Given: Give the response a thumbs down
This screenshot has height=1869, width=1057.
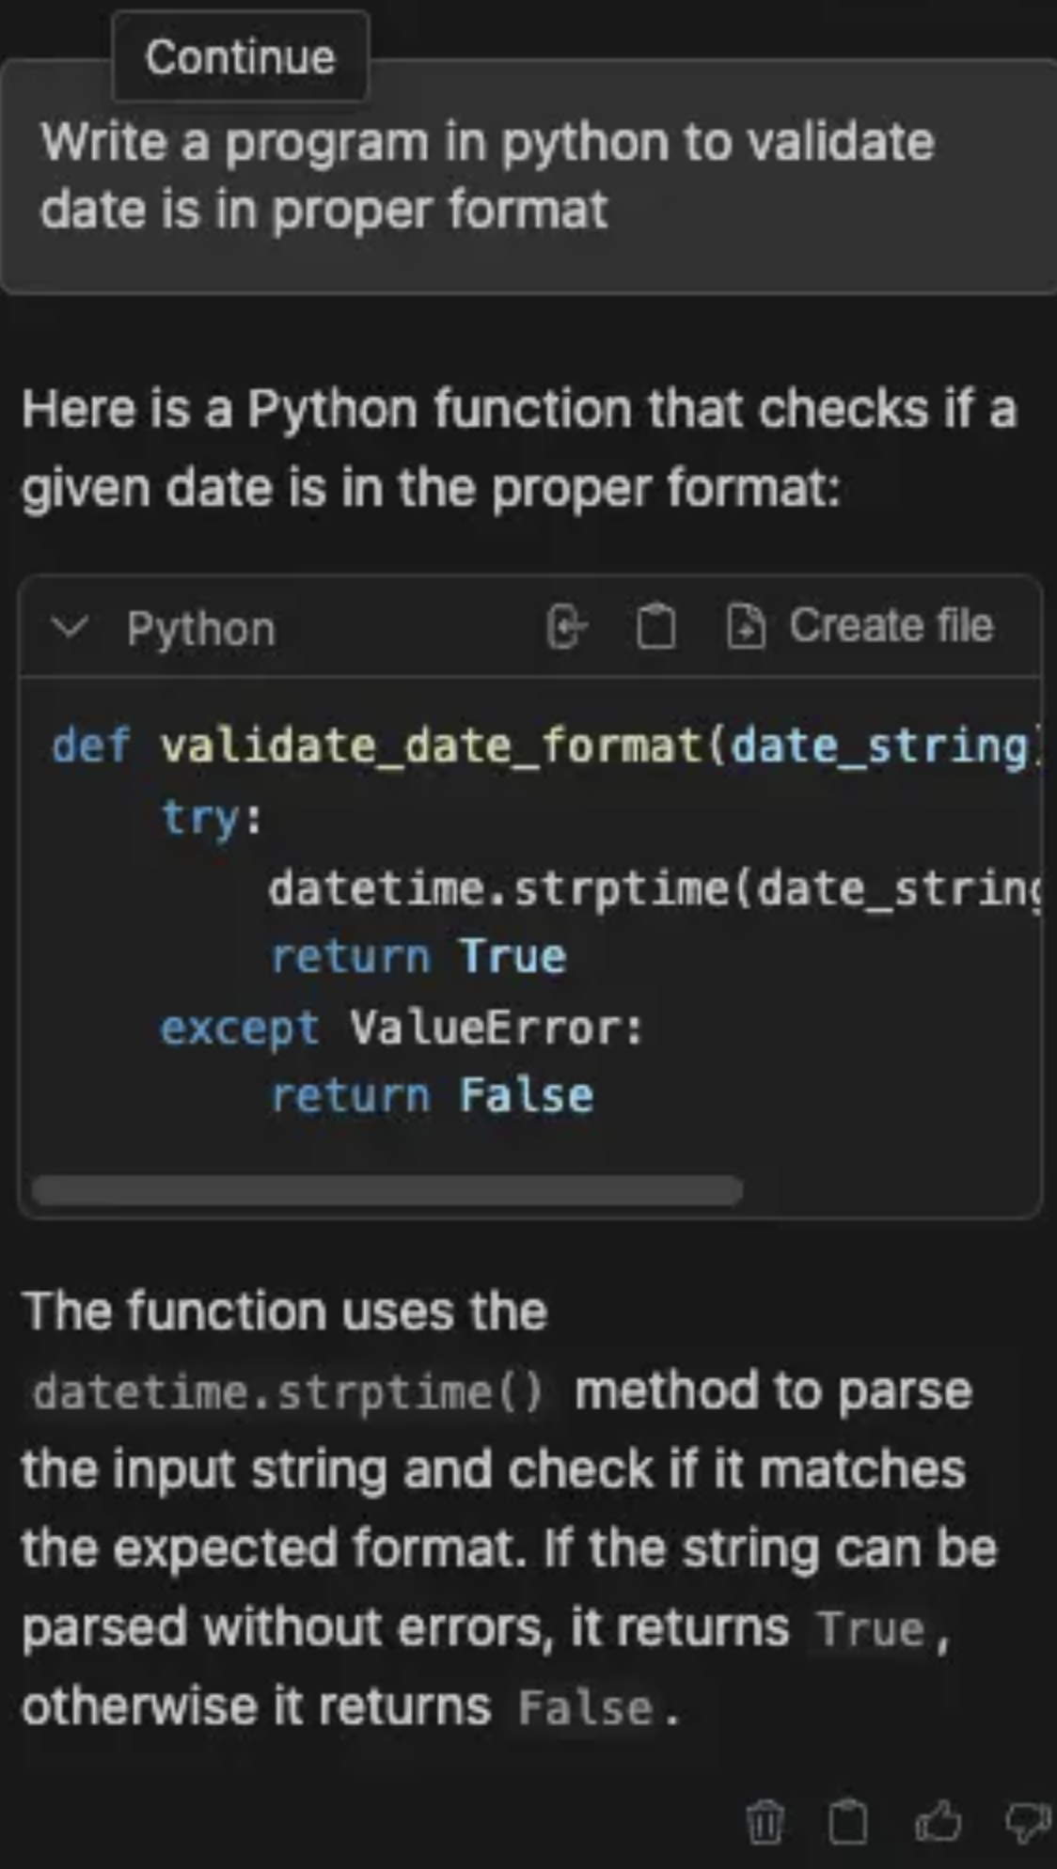Looking at the screenshot, I should [1027, 1822].
